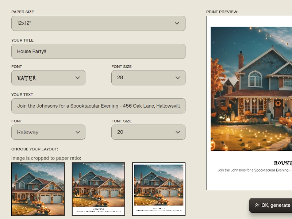Click the House Party!! title field
Screen dimensions: 292x219
[x=99, y=51]
